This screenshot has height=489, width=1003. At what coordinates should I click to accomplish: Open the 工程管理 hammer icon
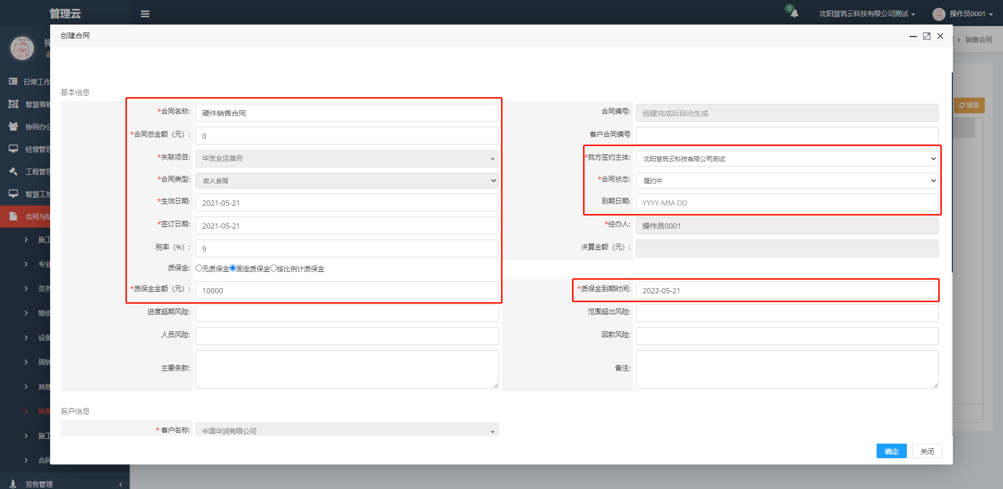coord(14,171)
